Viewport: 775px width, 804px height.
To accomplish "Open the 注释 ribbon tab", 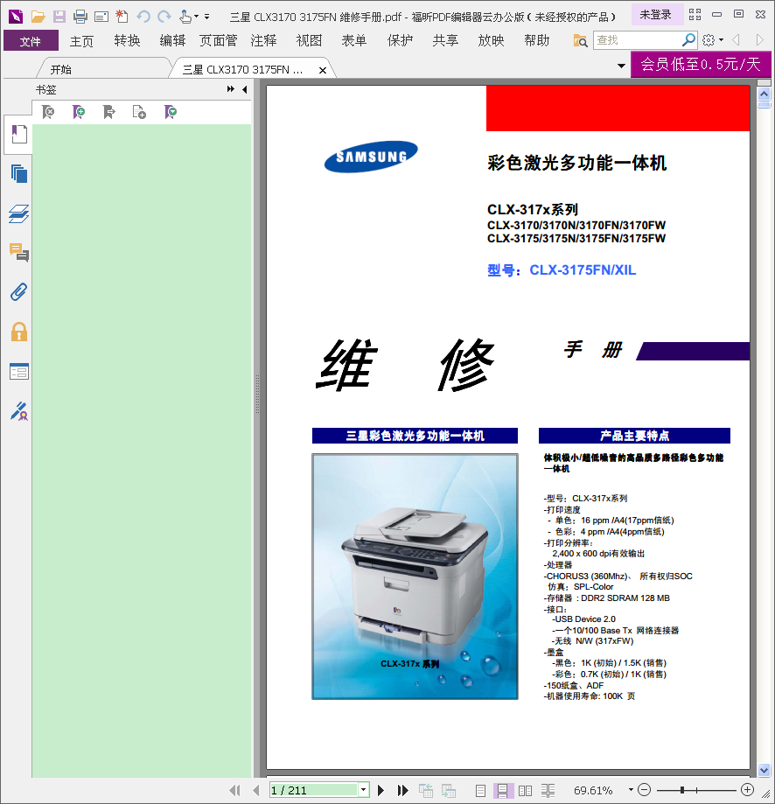I will click(x=263, y=40).
